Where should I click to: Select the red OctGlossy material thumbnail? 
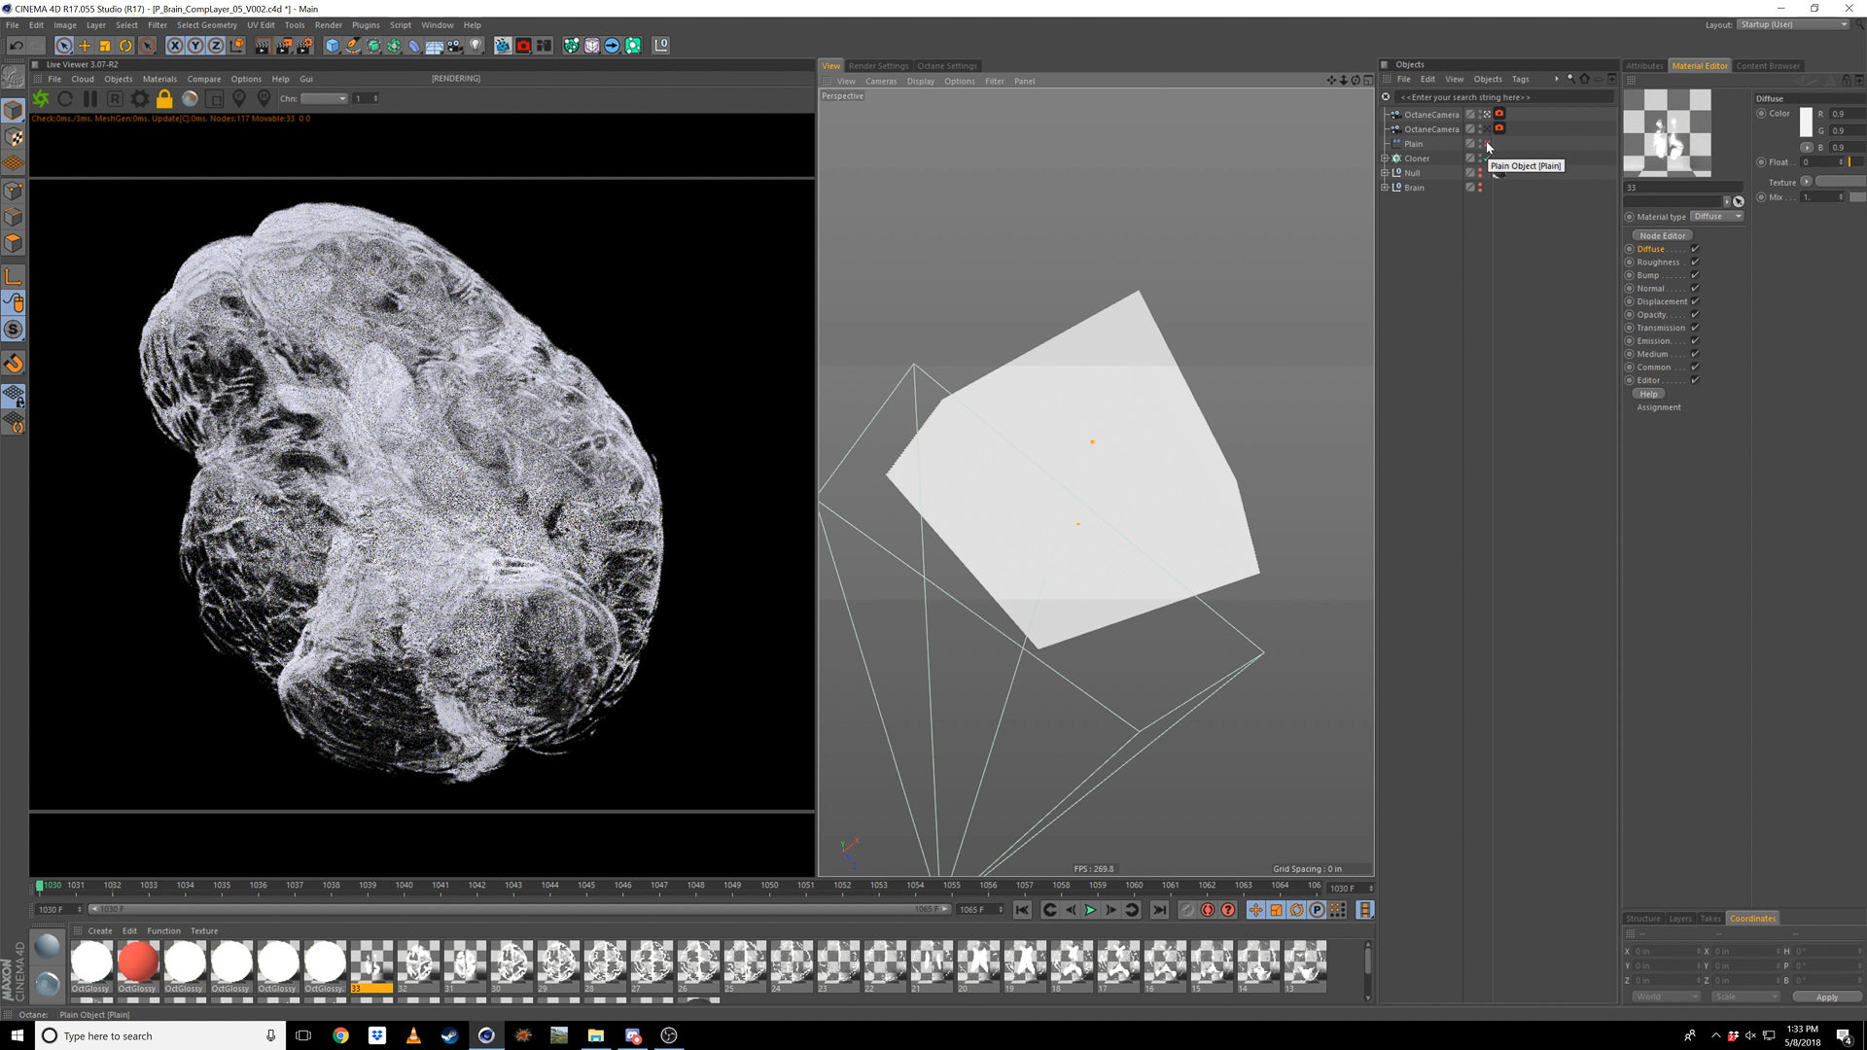tap(137, 962)
